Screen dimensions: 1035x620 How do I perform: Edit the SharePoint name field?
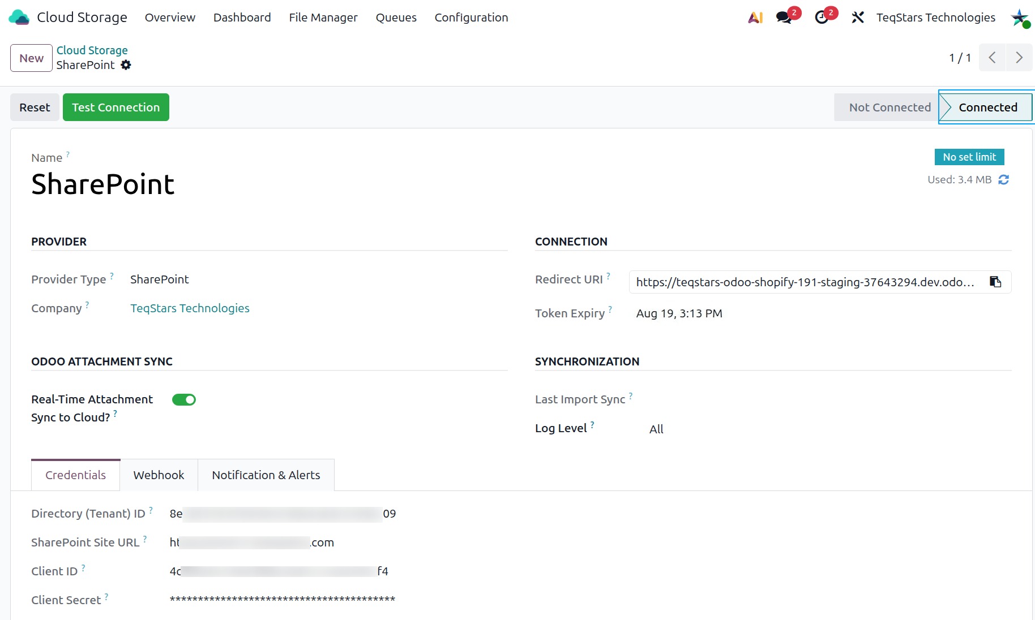[102, 184]
